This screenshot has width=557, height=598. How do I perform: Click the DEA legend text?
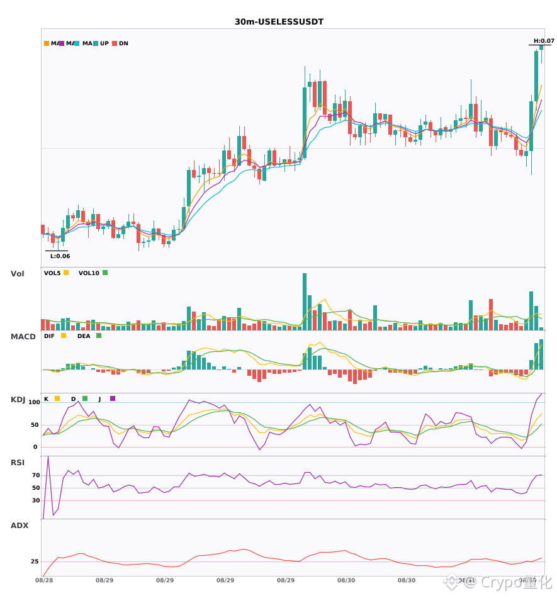click(84, 336)
